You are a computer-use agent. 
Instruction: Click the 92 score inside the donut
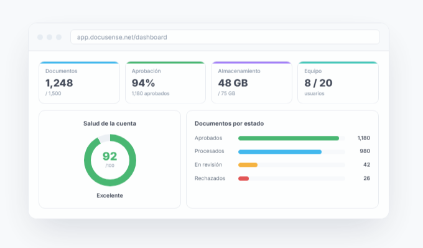110,156
